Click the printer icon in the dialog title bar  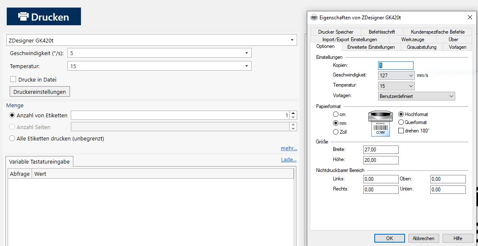pyautogui.click(x=314, y=18)
